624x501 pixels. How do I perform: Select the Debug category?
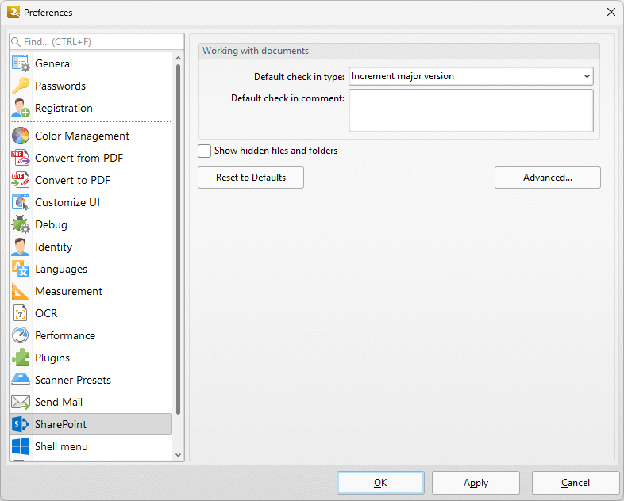pos(91,225)
